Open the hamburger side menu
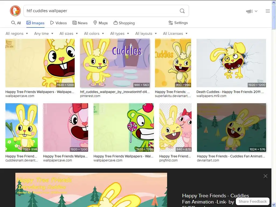276x207 pixels. click(268, 11)
